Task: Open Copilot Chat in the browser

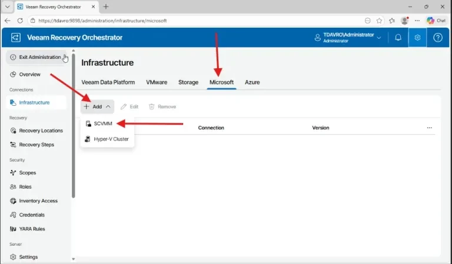Action: tap(437, 21)
